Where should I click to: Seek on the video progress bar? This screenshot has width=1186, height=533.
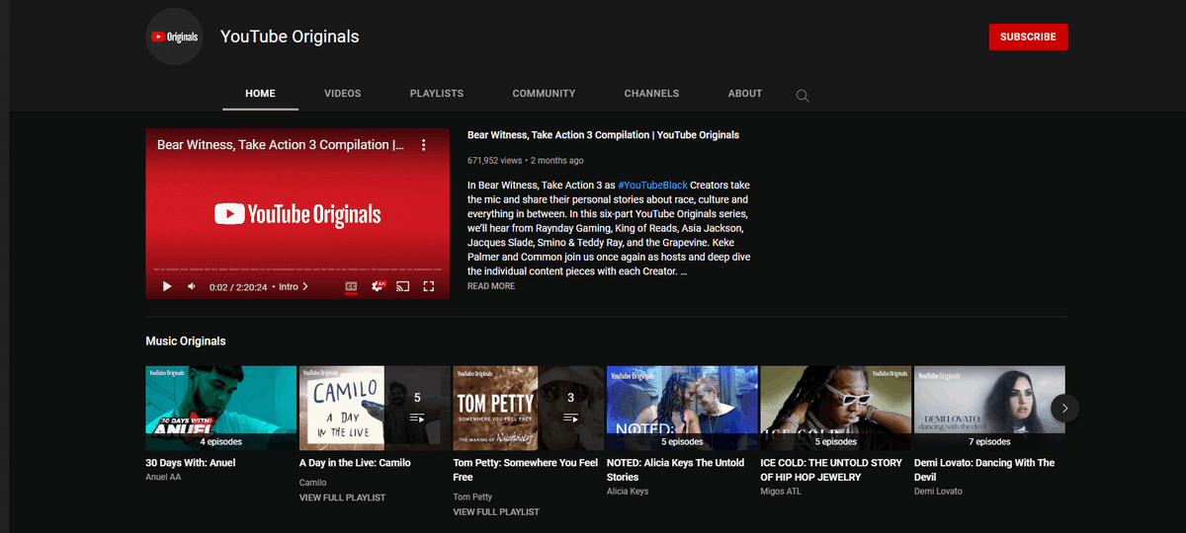coord(297,269)
